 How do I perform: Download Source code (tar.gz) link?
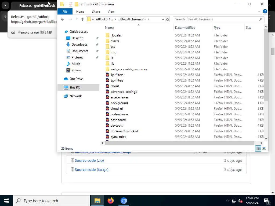[x=91, y=170]
